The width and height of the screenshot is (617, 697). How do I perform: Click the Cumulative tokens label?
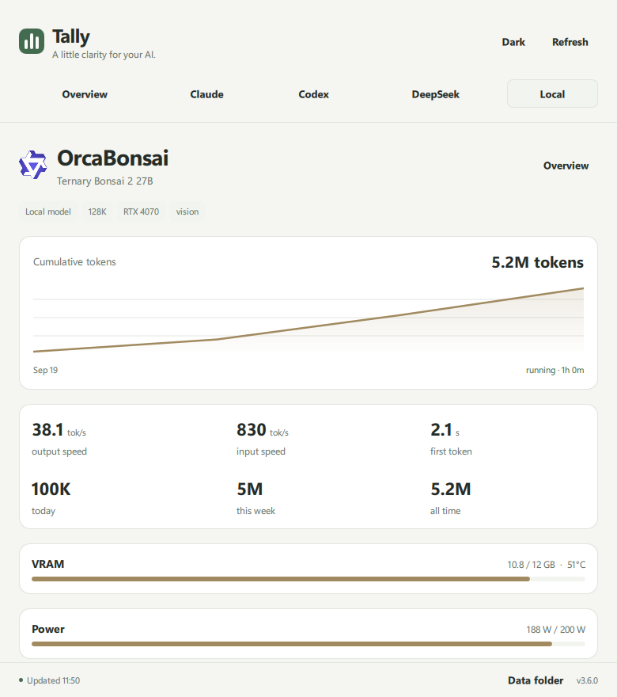pyautogui.click(x=74, y=262)
